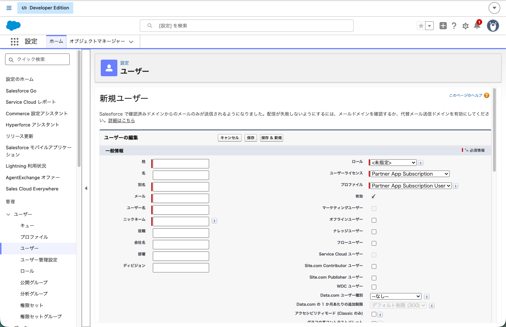Open キュー in the sidebar tree
Screen dimensions: 506x327
click(27, 225)
